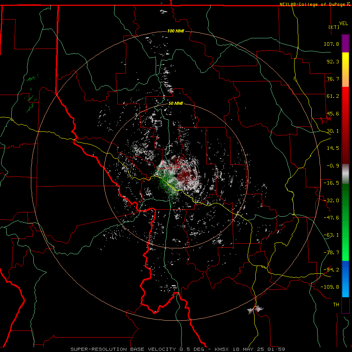Click the 45.6 legend value
The image size is (352, 352).
(333, 113)
